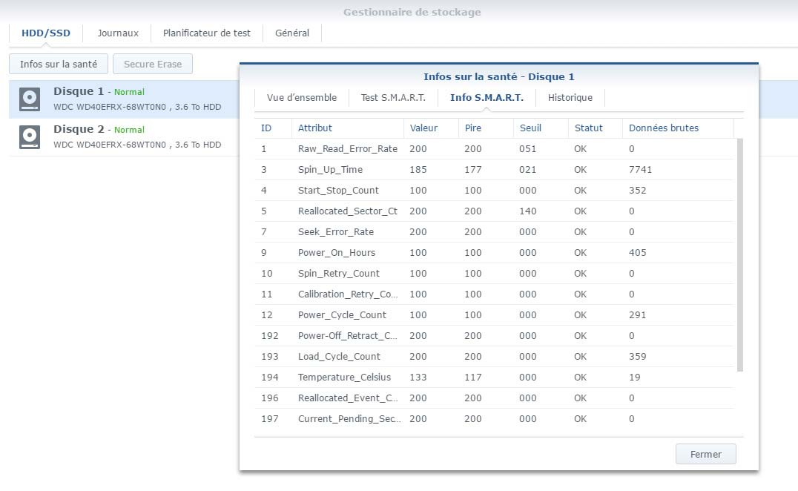Image resolution: width=798 pixels, height=491 pixels.
Task: Sort by the Valeur column header
Action: tap(423, 128)
